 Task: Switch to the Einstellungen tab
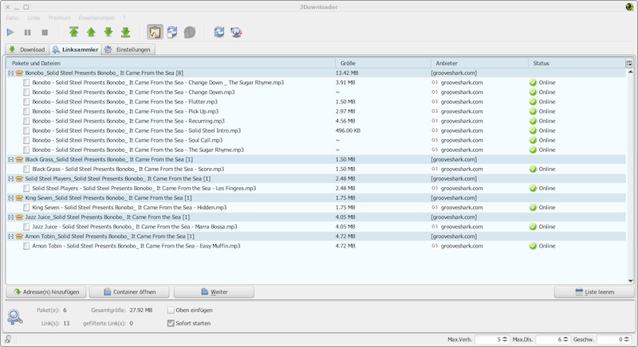pyautogui.click(x=128, y=49)
